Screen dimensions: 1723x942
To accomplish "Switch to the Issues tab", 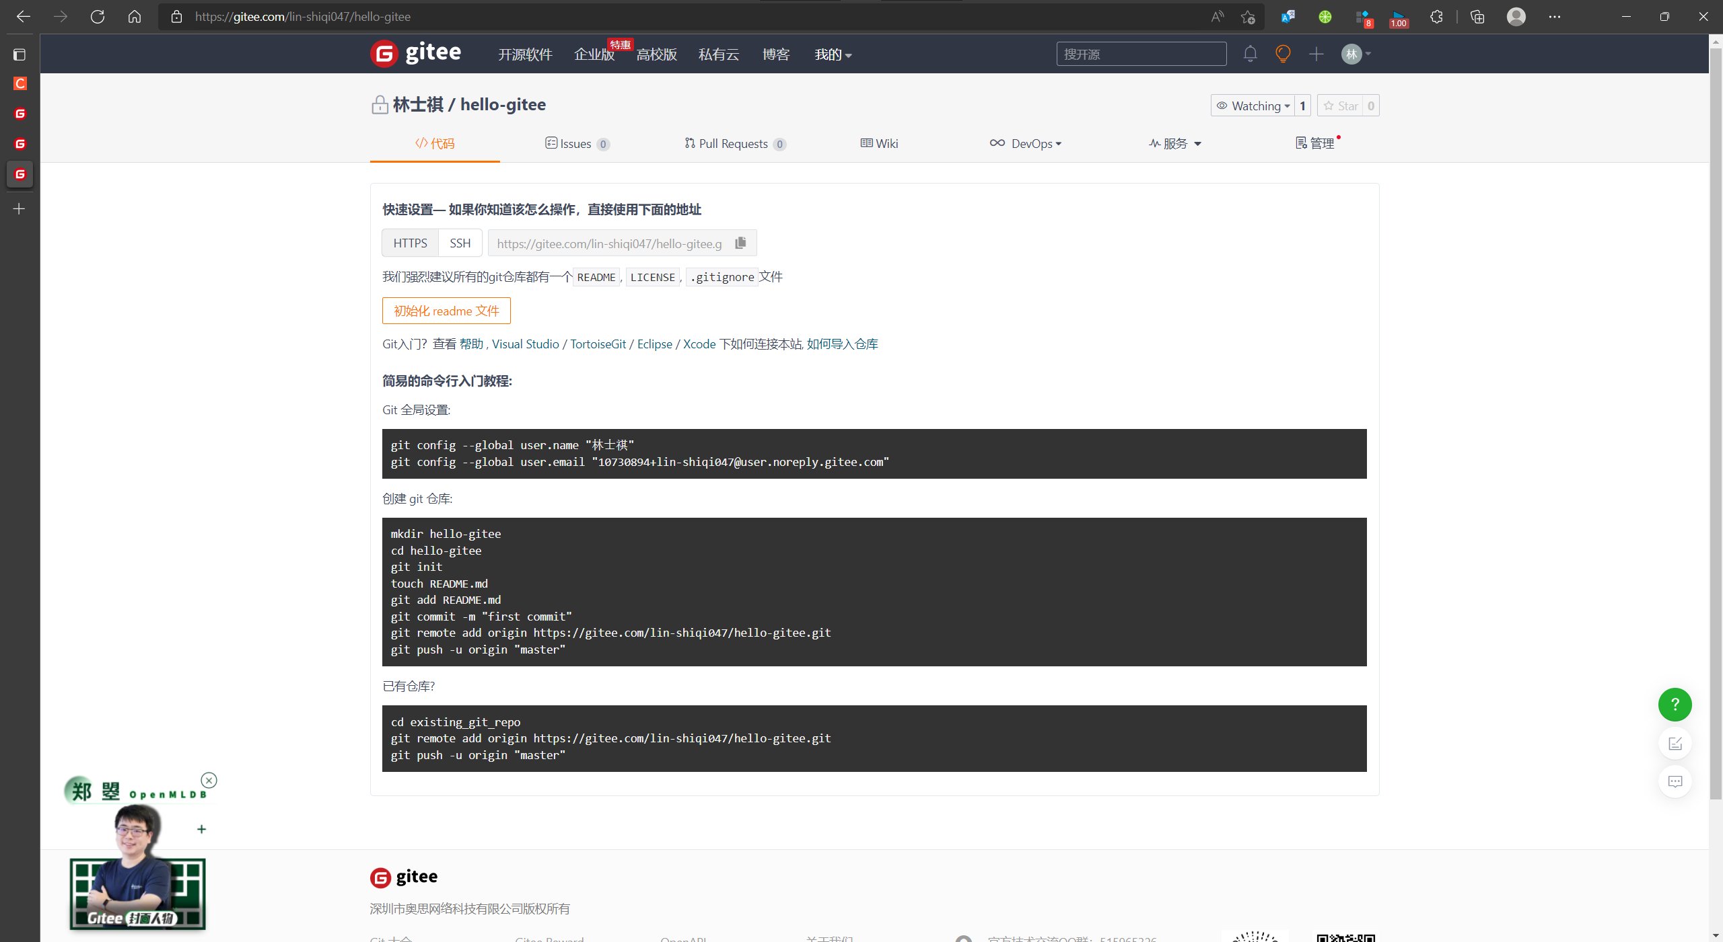I will point(576,143).
